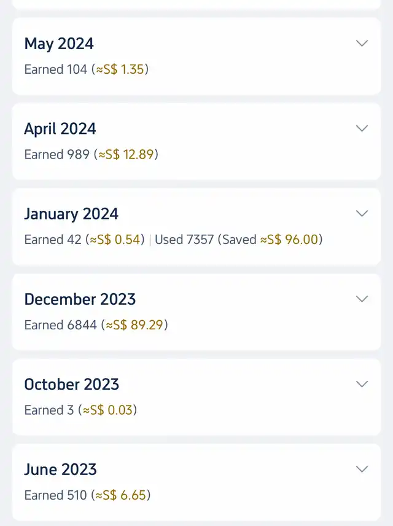Tap the May 2024 heading
Viewport: 393px width, 526px height.
pyautogui.click(x=59, y=44)
